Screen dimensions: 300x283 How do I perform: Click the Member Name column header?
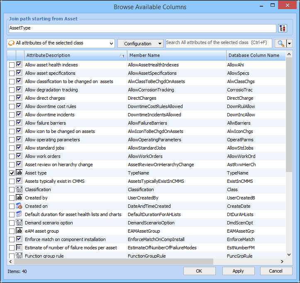click(x=176, y=55)
